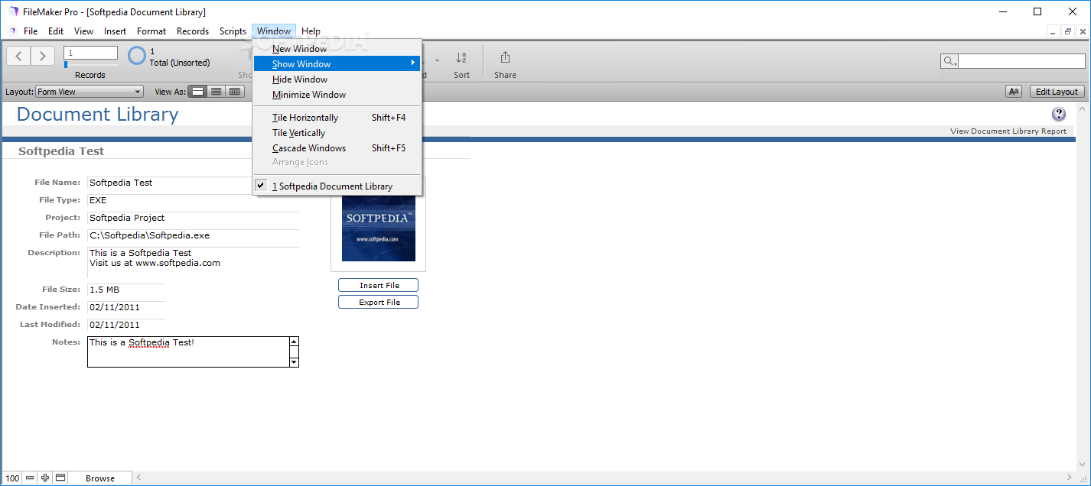Screen dimensions: 1091x486
Task: Open View Document Library Report link
Action: click(x=1008, y=131)
